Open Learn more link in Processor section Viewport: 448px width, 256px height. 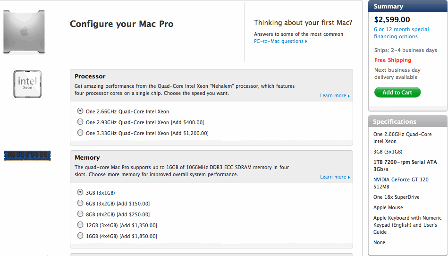click(335, 96)
